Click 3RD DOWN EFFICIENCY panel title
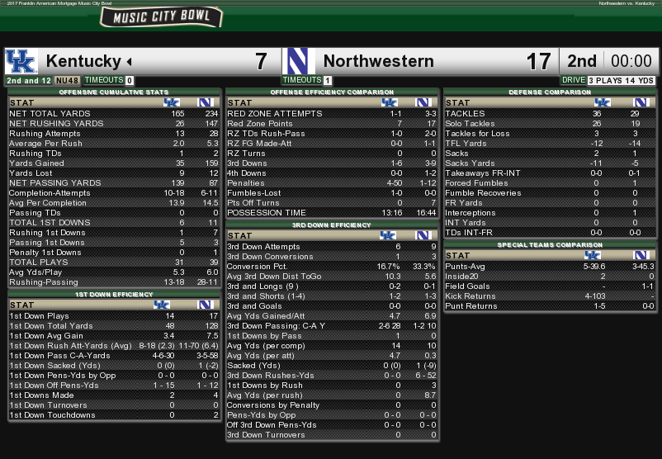Screen dimensions: 662x459 pos(332,225)
